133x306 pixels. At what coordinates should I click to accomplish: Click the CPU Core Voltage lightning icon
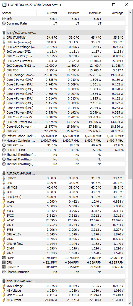click(4, 47)
